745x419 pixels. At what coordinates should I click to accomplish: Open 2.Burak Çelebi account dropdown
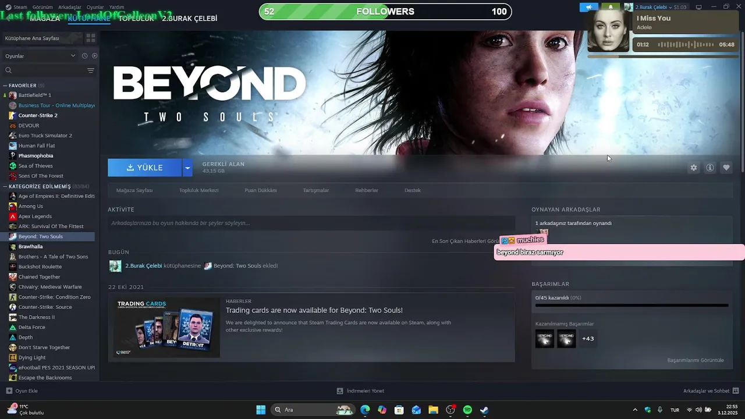click(x=655, y=7)
